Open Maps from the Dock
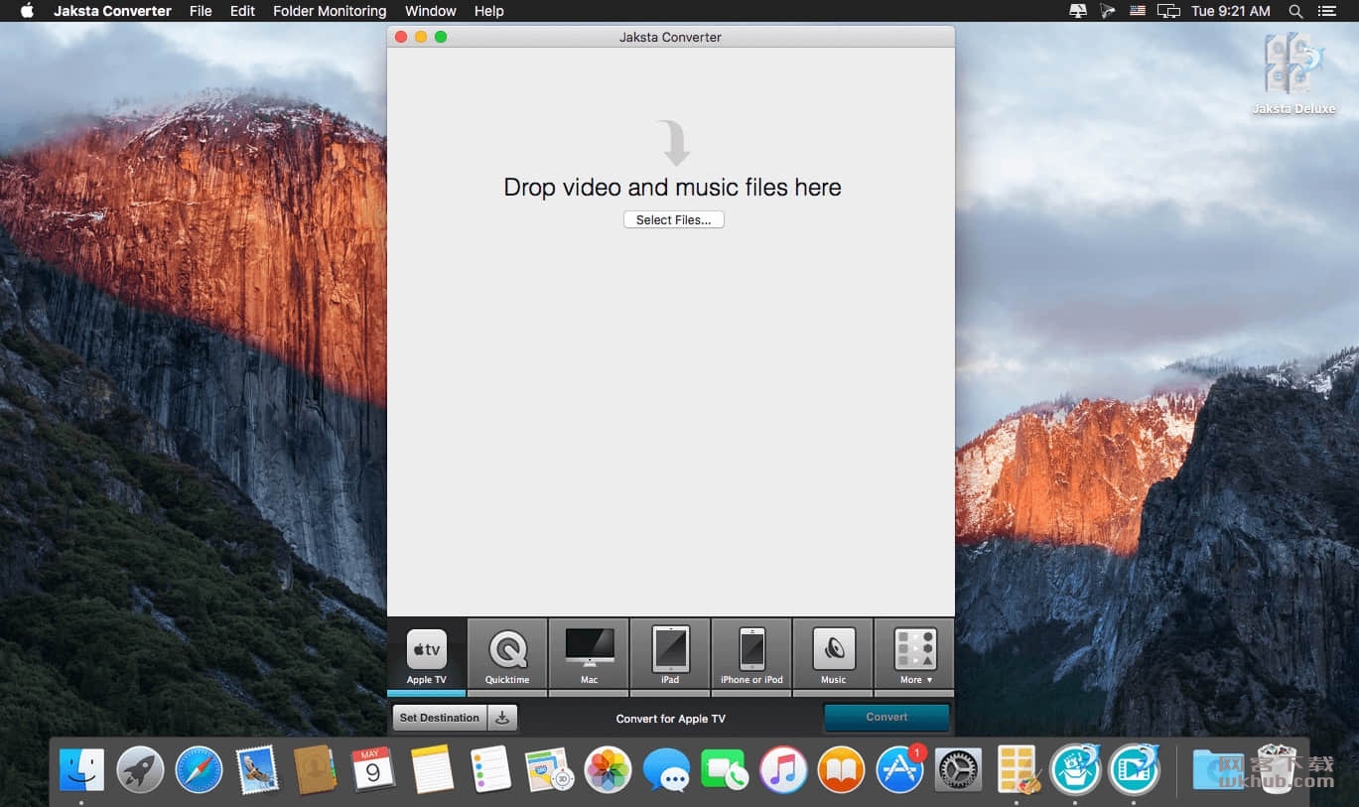Screen dimensions: 1359x807 point(549,769)
